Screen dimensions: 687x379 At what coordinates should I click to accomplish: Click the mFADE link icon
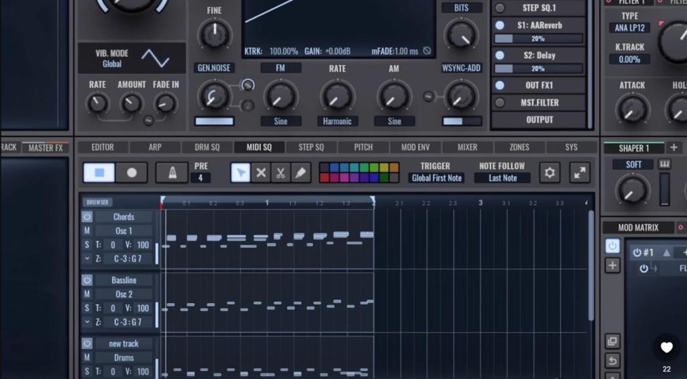[427, 51]
